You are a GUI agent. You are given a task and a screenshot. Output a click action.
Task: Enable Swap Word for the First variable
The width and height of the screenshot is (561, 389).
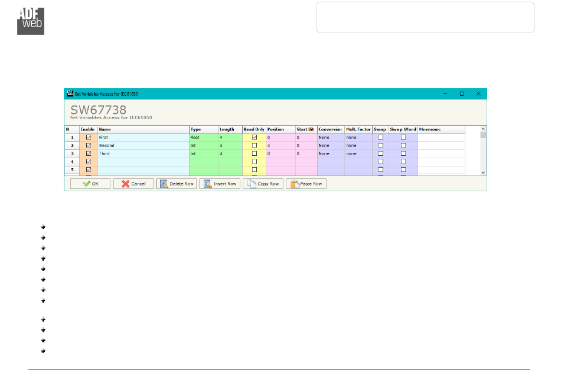tap(403, 138)
